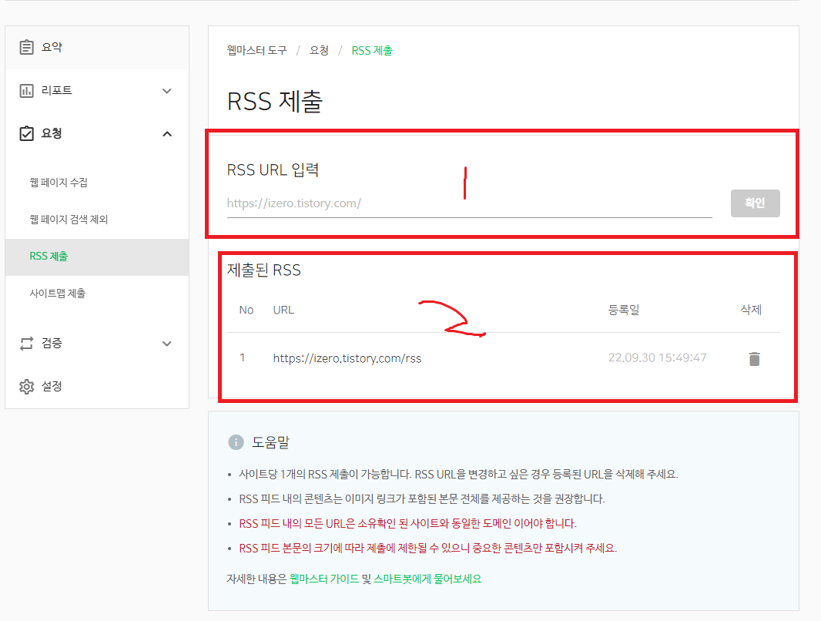Viewport: 821px width, 621px height.
Task: Click the help line about 이미지 링크가 포함된 본문
Action: click(422, 499)
